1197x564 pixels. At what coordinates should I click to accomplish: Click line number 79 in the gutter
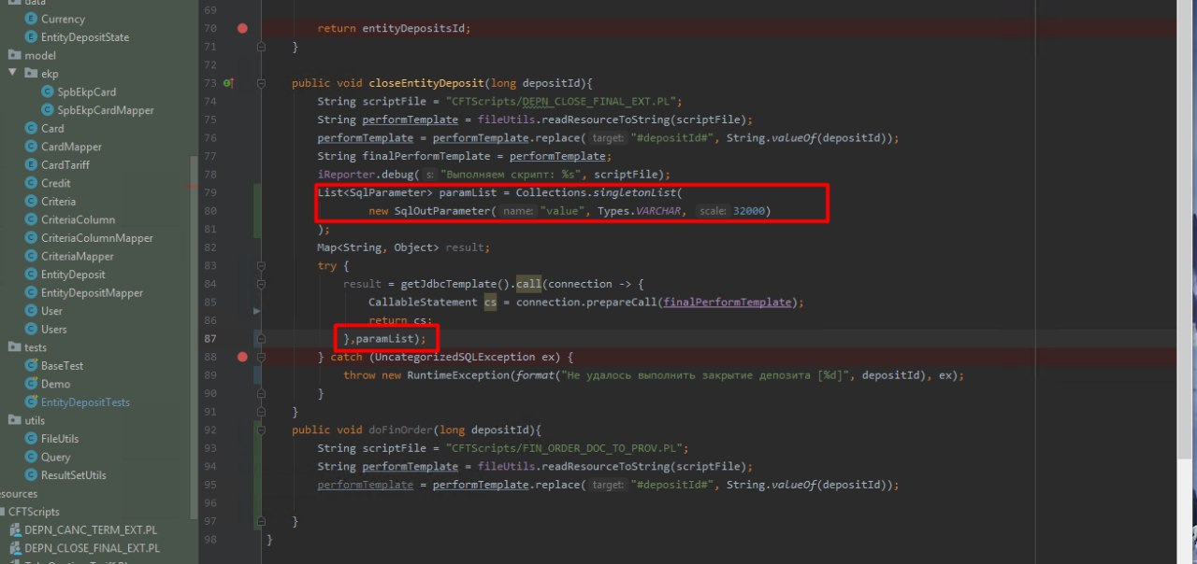[210, 192]
